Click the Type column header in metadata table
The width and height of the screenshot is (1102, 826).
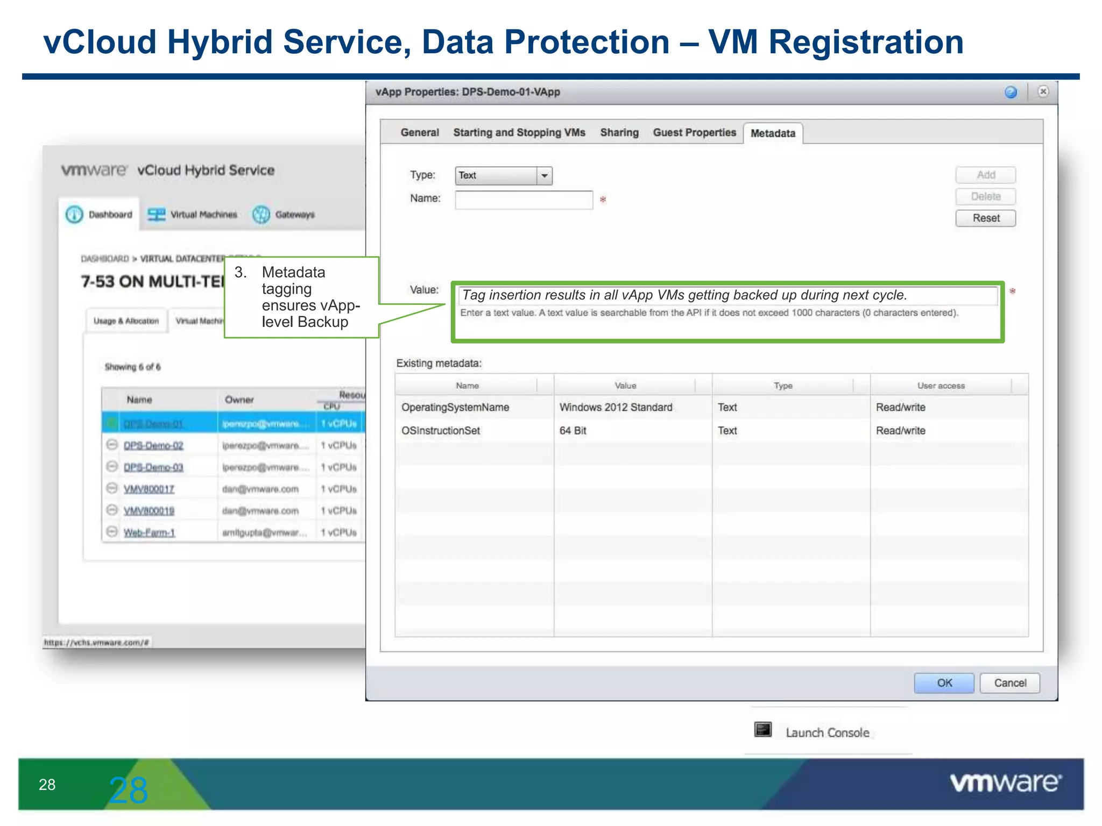click(783, 386)
